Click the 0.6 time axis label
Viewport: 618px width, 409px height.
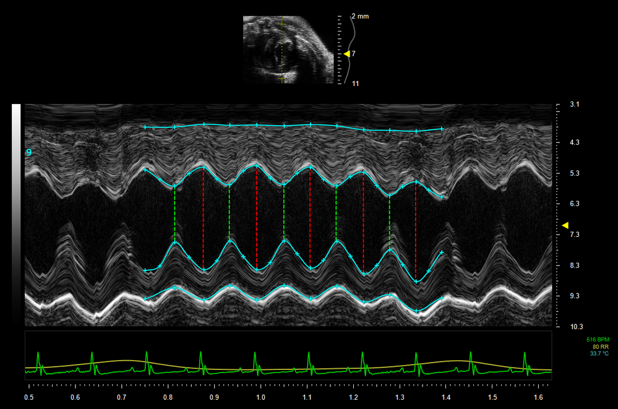click(x=75, y=397)
